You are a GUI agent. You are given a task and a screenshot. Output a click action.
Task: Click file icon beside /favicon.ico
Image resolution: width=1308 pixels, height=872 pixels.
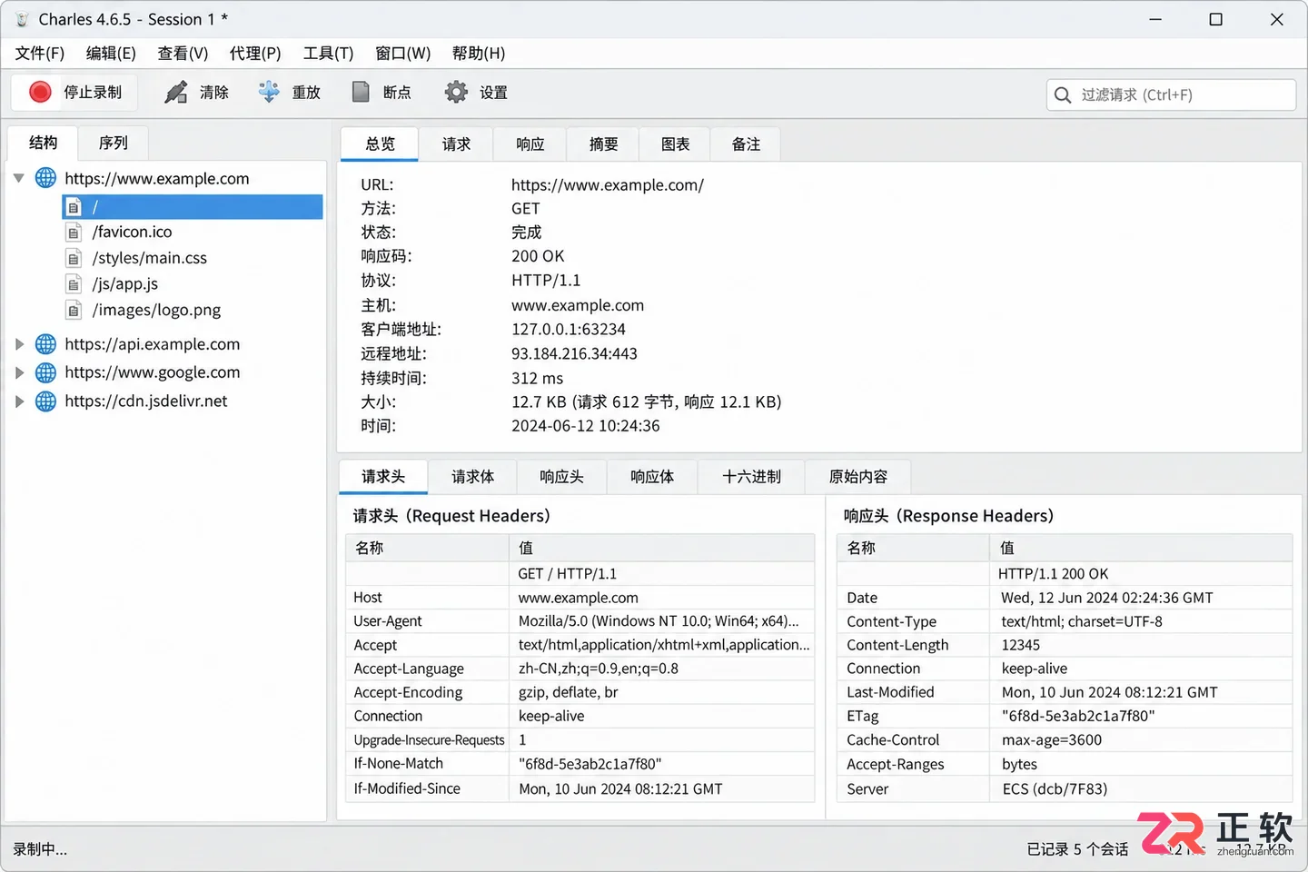[x=74, y=233]
